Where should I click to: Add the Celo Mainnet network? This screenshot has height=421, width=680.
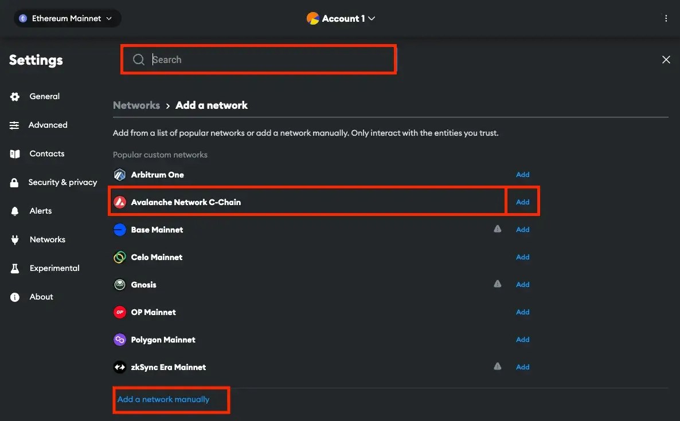pyautogui.click(x=522, y=257)
